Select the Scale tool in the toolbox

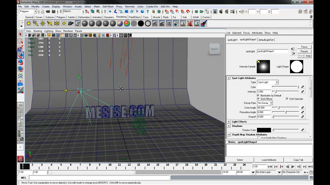[20, 69]
